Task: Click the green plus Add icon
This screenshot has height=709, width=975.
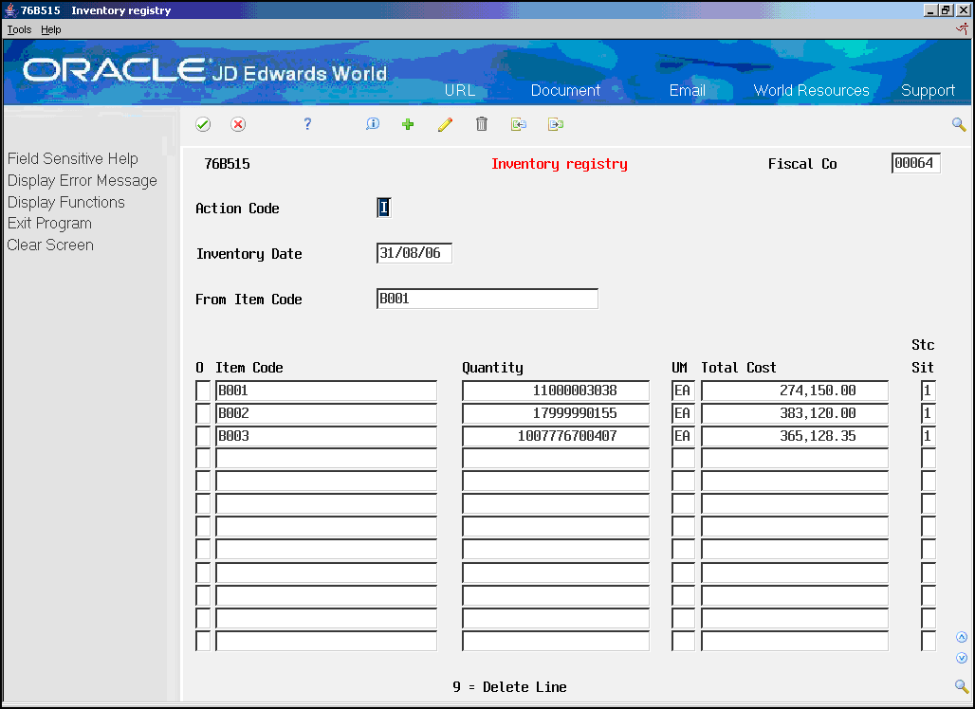Action: pyautogui.click(x=408, y=124)
